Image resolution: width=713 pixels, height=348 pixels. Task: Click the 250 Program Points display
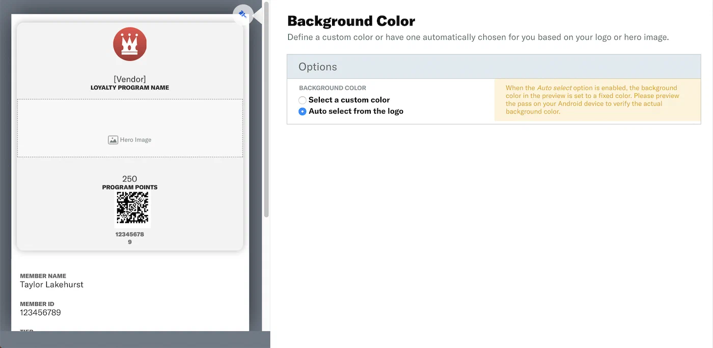click(129, 182)
